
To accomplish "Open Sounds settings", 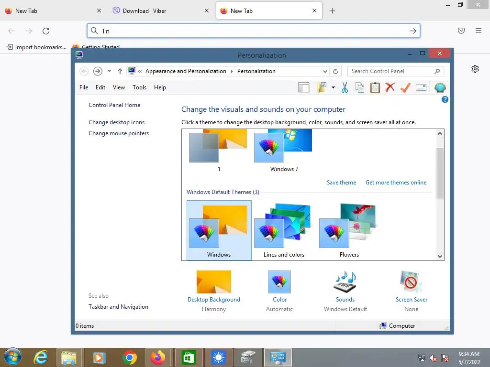I will (345, 291).
